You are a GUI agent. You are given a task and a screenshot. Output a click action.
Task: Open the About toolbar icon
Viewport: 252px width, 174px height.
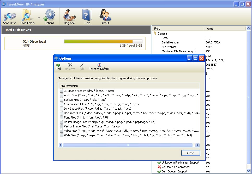105,17
